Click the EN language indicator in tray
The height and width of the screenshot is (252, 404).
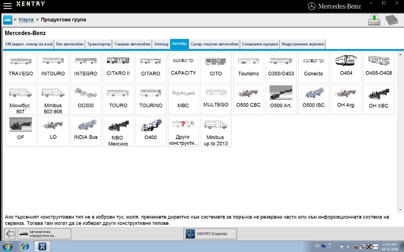coord(317,246)
